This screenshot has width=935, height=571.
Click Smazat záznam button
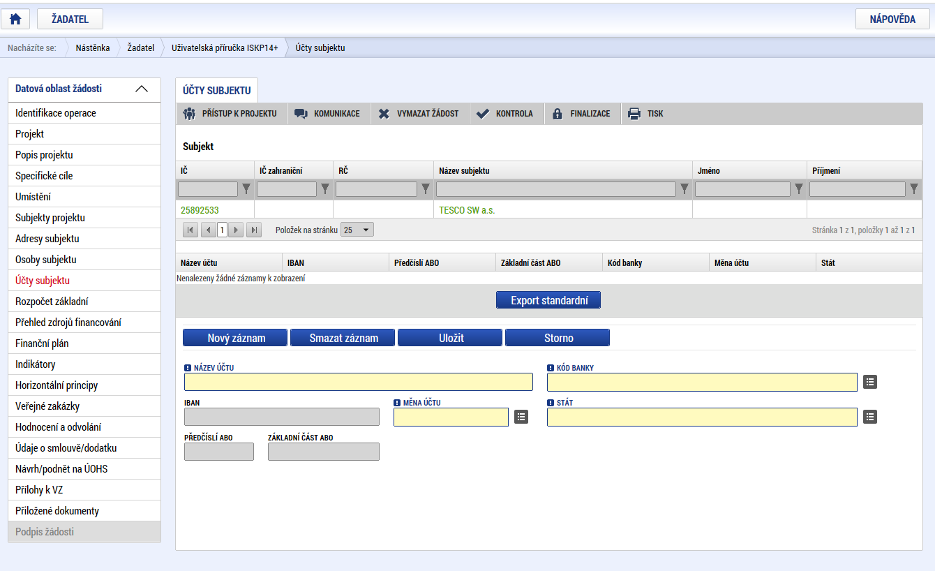coord(343,338)
